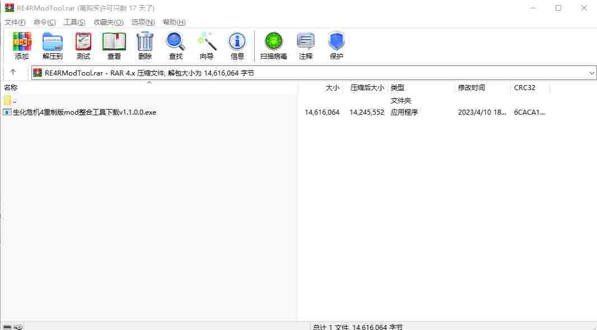This screenshot has height=330, width=597.
Task: Sort by Size (大小) column header
Action: (x=333, y=87)
